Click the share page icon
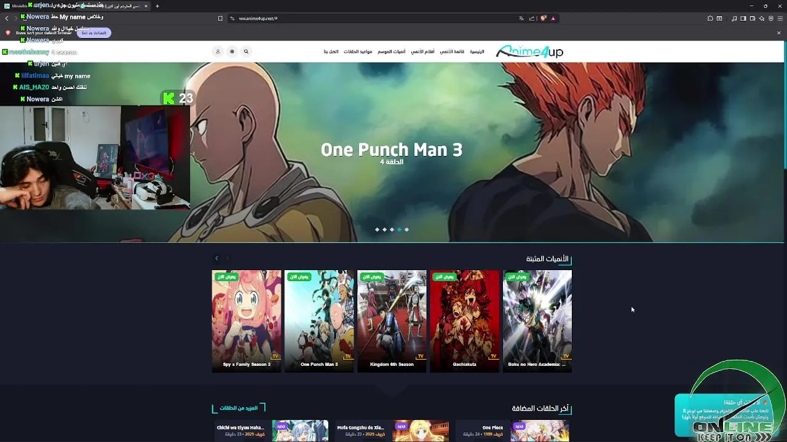Image resolution: width=787 pixels, height=442 pixels. 532,18
